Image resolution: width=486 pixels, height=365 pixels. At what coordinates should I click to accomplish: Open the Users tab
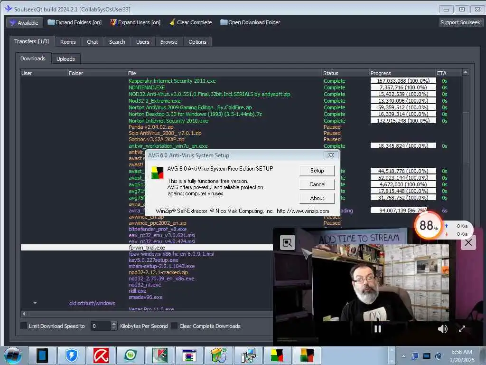142,42
